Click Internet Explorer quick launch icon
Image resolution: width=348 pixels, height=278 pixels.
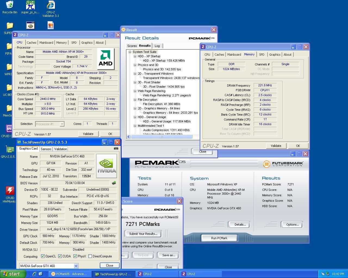(35, 274)
